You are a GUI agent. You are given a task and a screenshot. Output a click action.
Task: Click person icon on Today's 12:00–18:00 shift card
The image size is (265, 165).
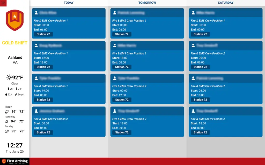tap(36, 45)
